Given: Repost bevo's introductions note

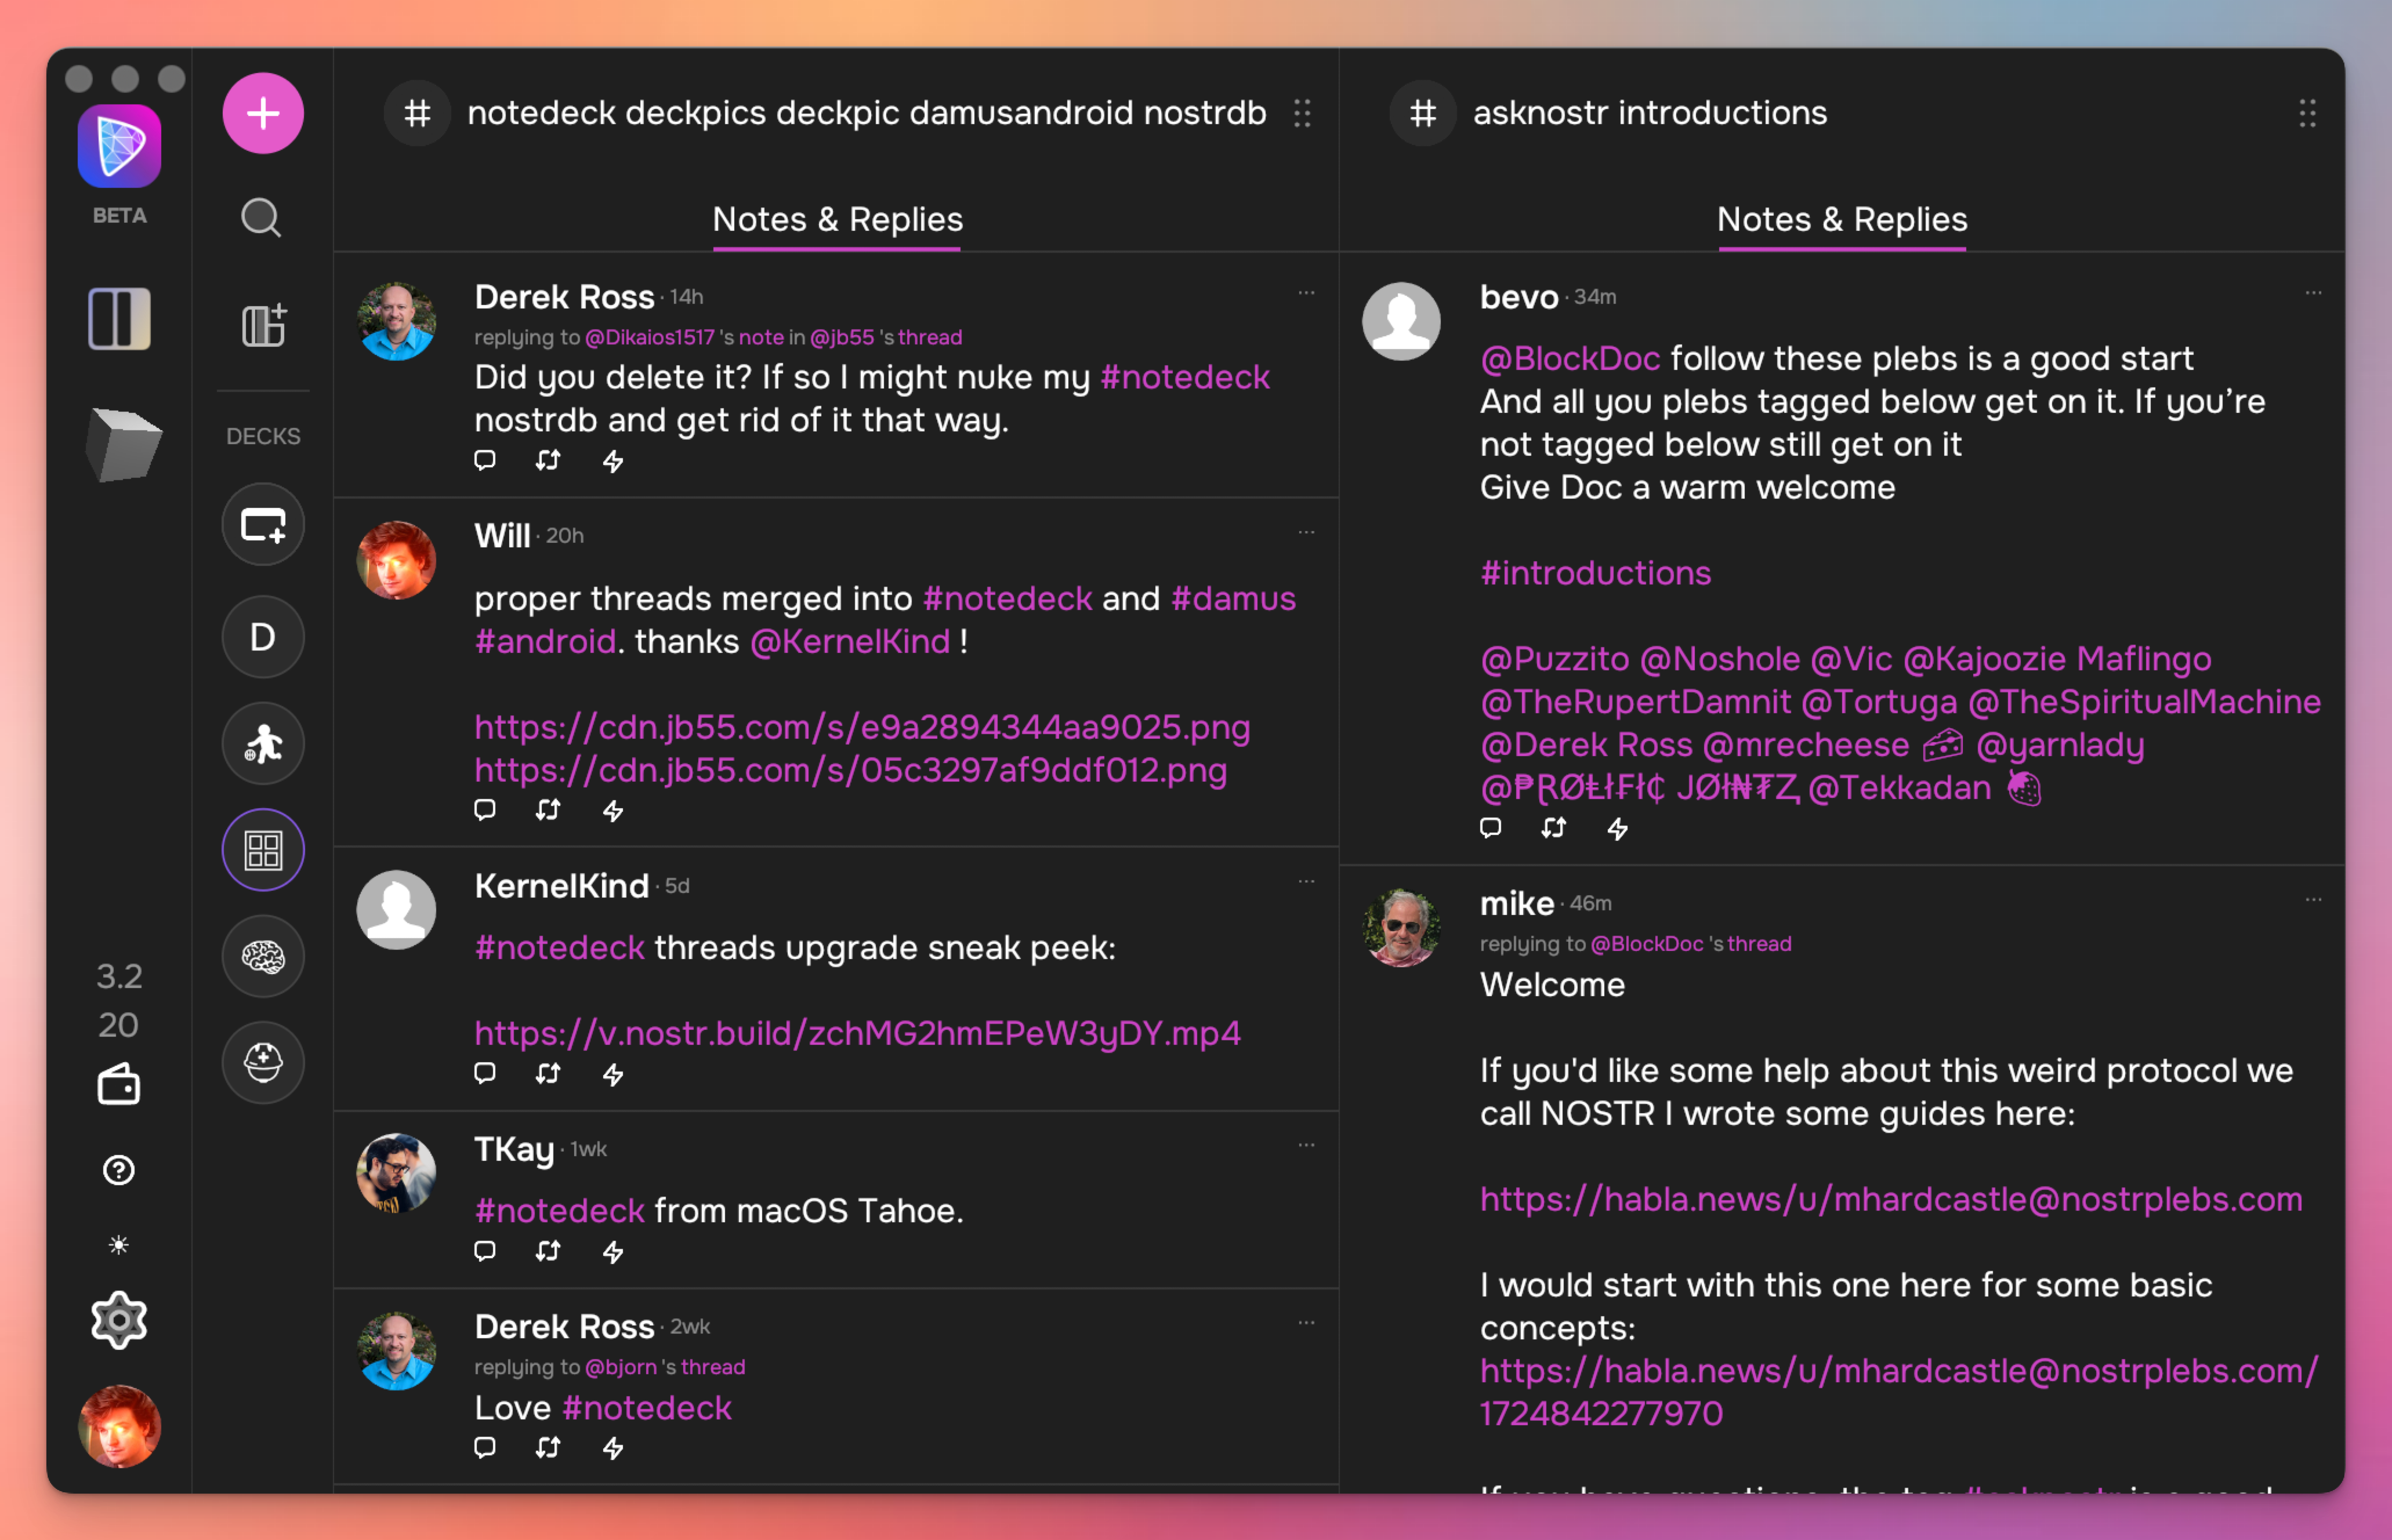Looking at the screenshot, I should click(x=1554, y=828).
